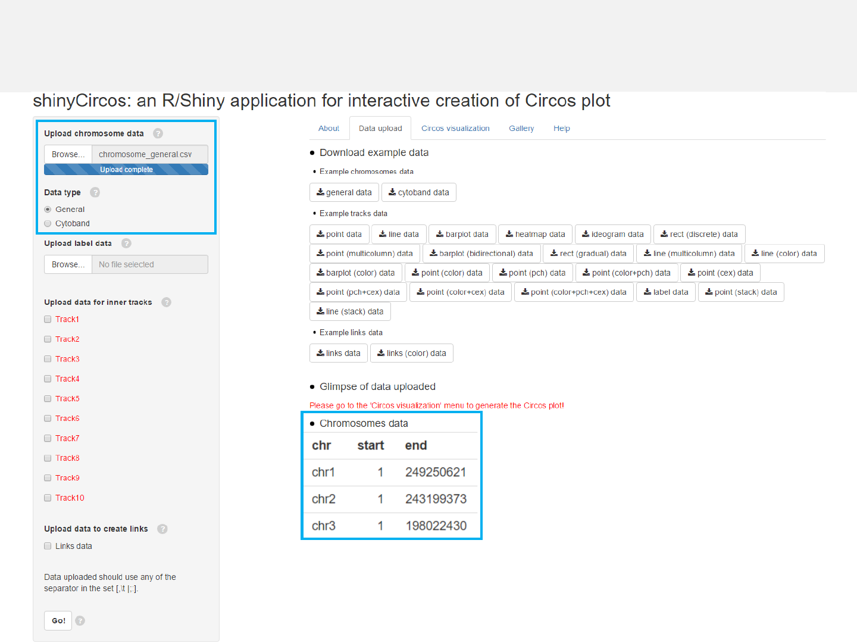Download point (color+pch+cex) data example
This screenshot has width=857, height=643.
574,292
